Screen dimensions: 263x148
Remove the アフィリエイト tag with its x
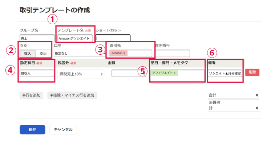174,73
